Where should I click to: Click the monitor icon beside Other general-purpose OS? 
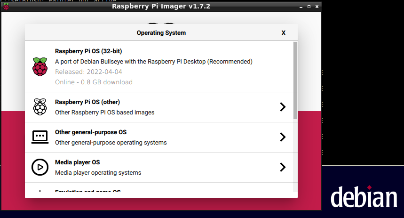pyautogui.click(x=40, y=137)
